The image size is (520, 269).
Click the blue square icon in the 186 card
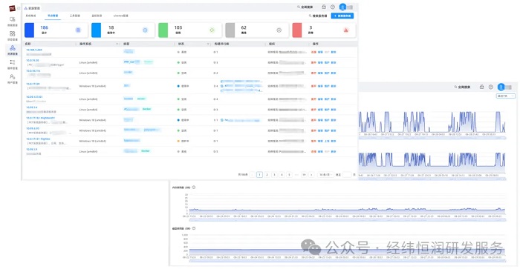point(78,30)
